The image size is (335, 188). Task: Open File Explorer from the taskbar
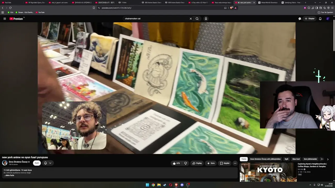pos(159,185)
